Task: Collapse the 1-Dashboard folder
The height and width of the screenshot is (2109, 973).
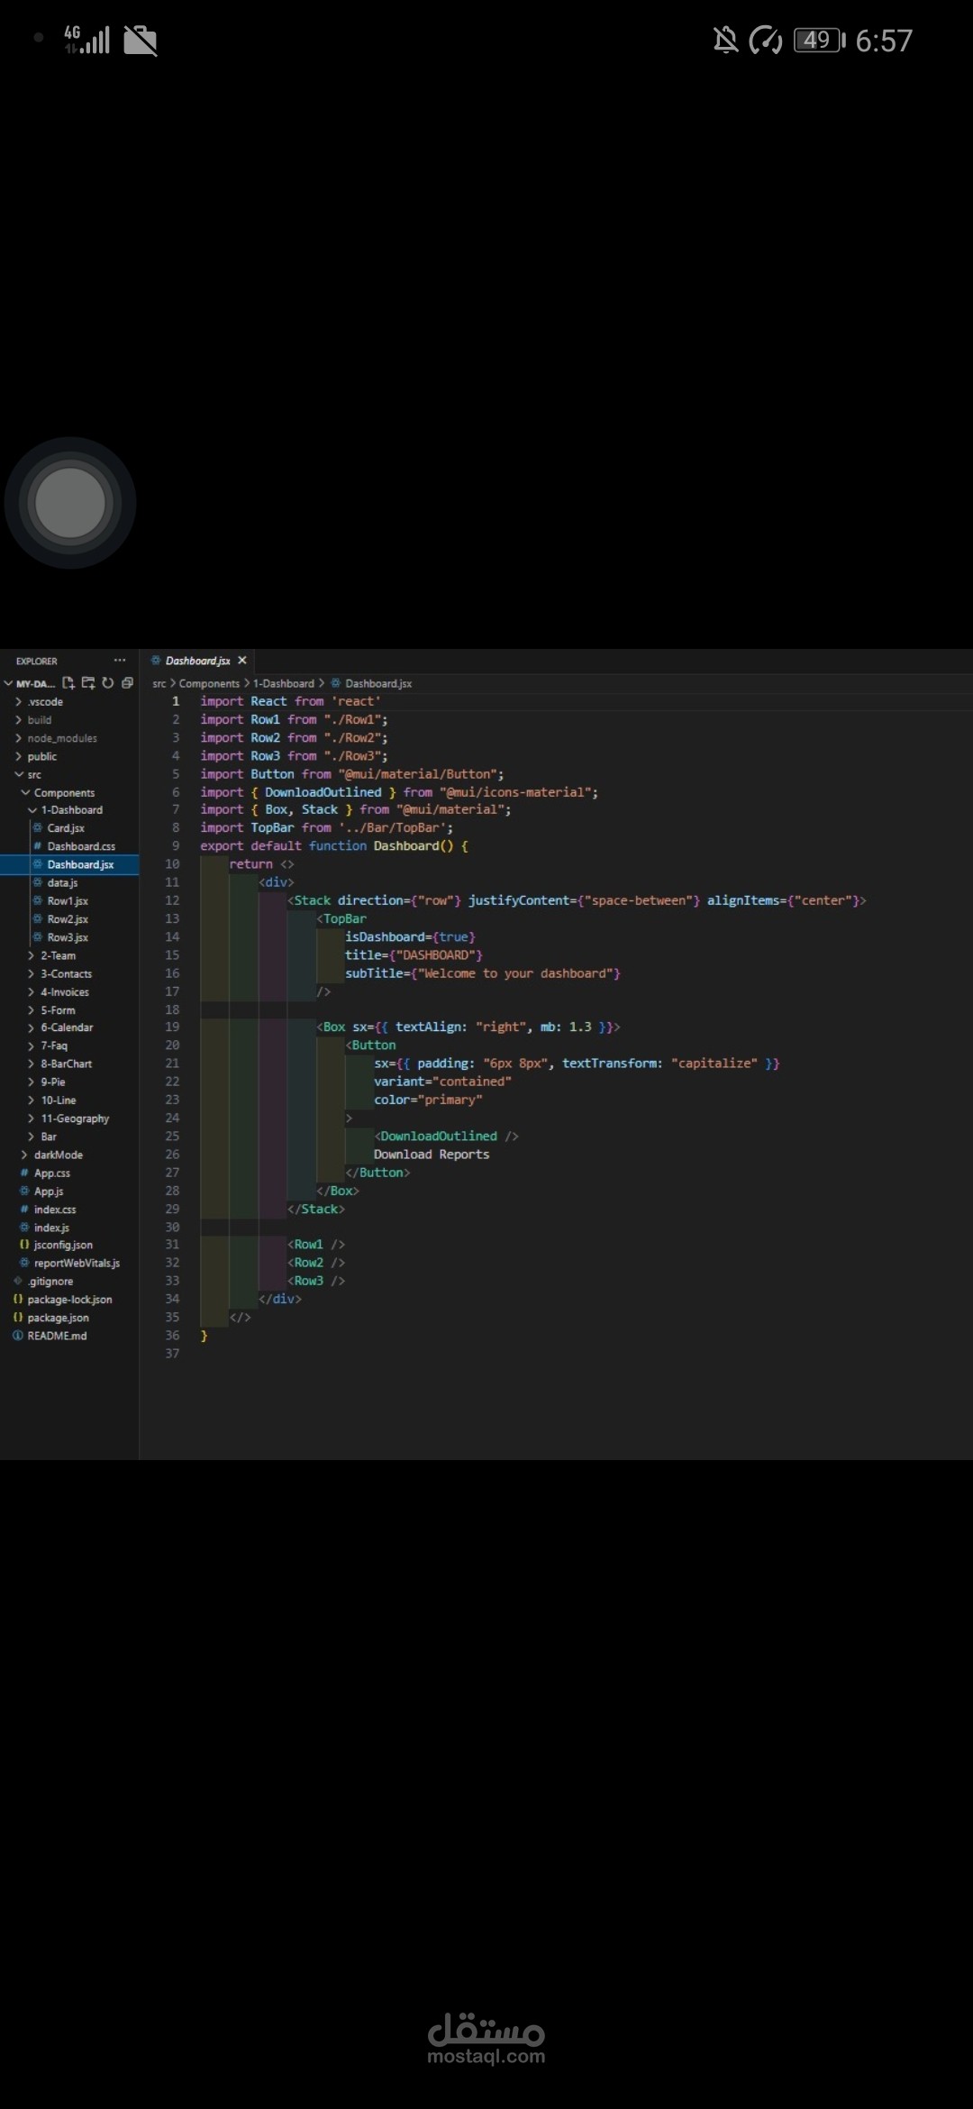Action: [71, 810]
